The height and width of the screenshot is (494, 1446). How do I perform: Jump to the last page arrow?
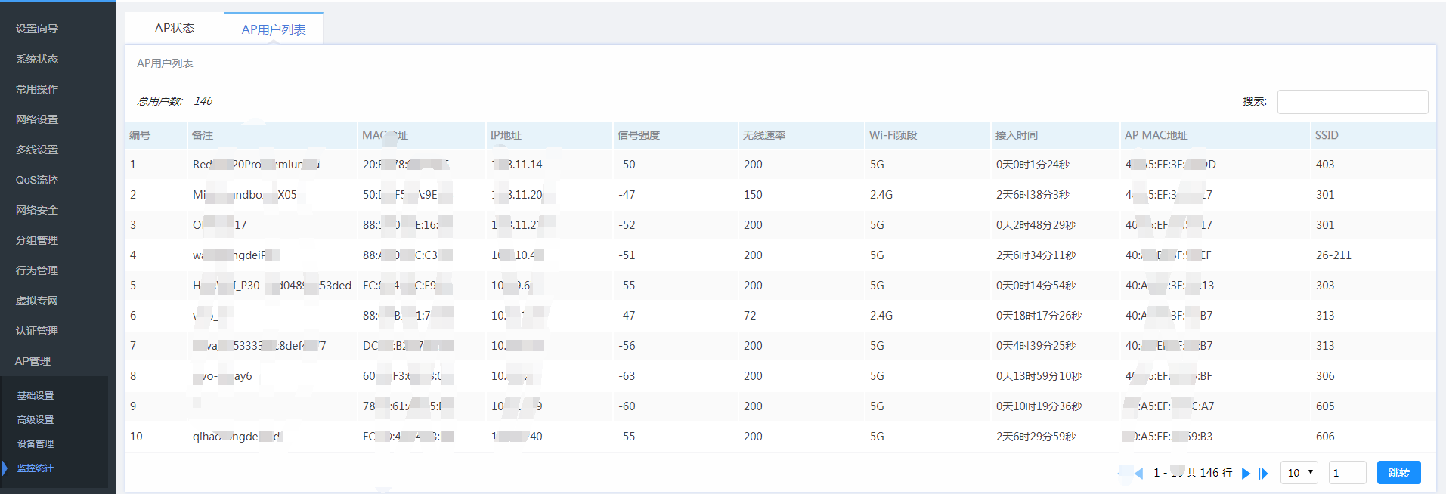tap(1263, 474)
